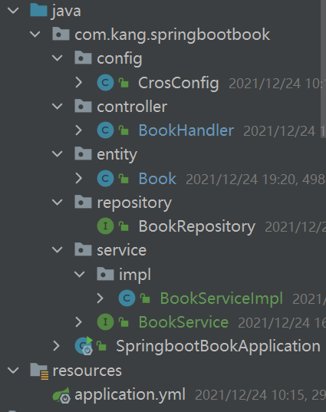The height and width of the screenshot is (412, 326).
Task: Collapse the java source folder
Action: pos(13,11)
